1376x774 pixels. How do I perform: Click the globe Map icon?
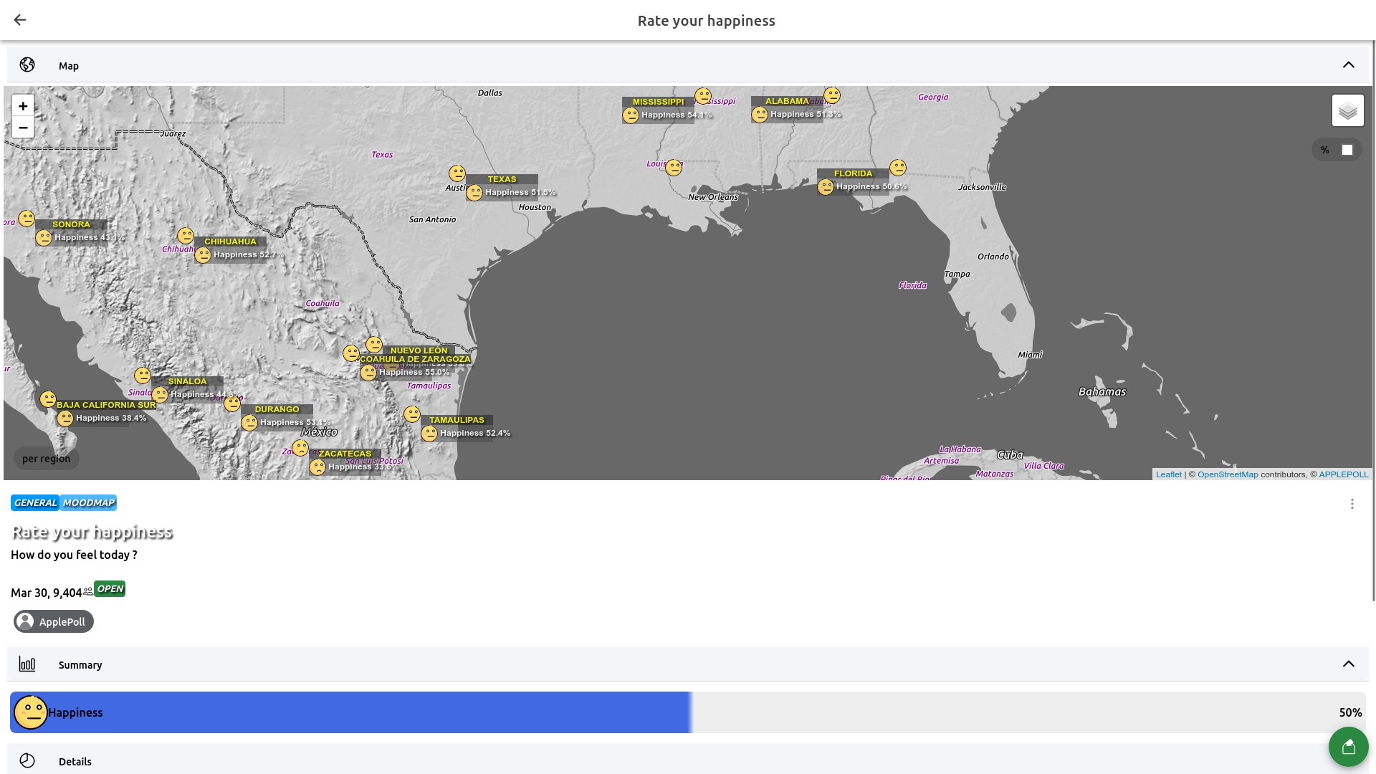point(27,65)
